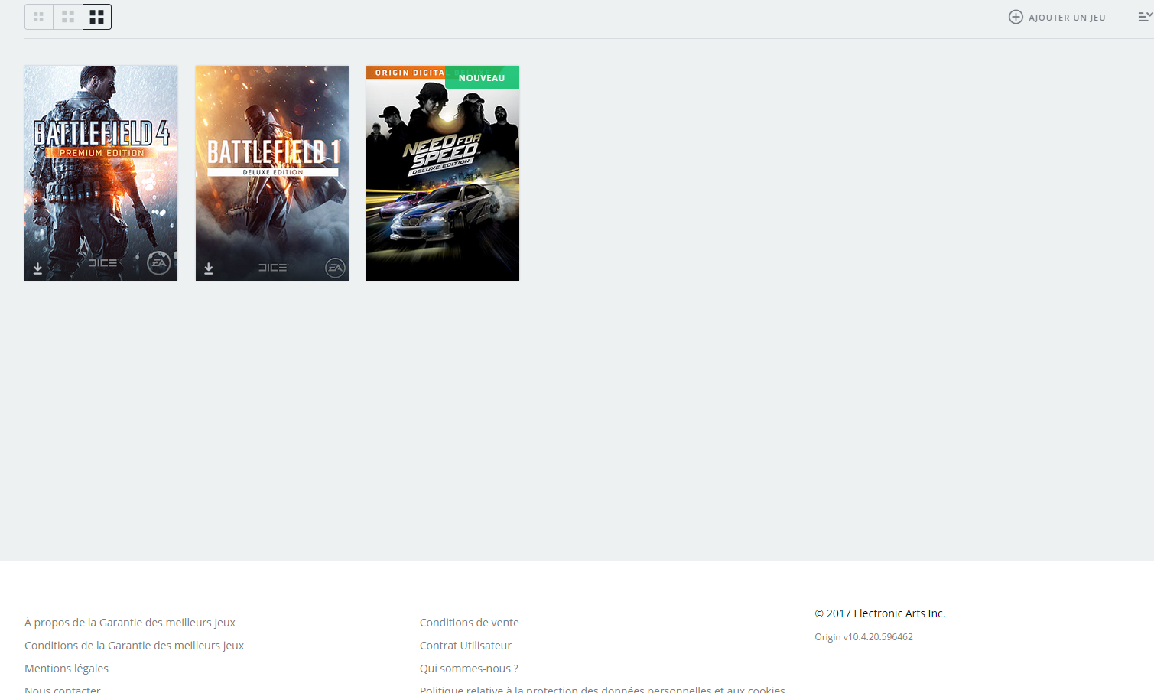The height and width of the screenshot is (693, 1154).
Task: Click the Nouveau badge on Need for Speed
Action: pyautogui.click(x=482, y=77)
